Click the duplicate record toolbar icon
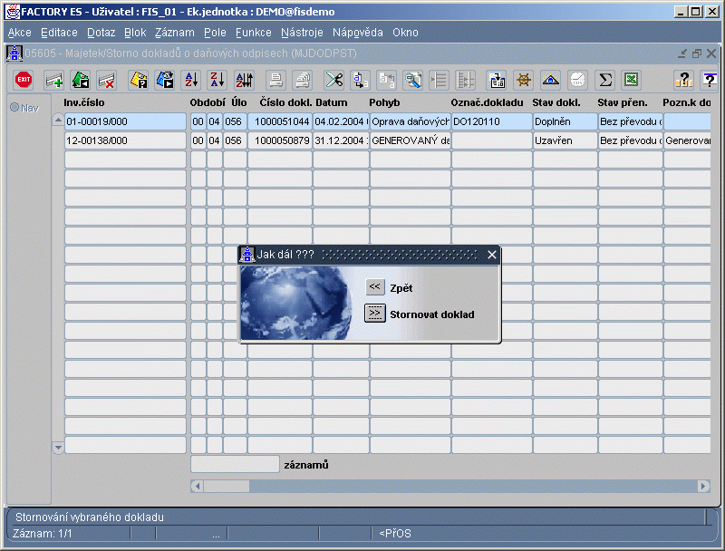 [81, 80]
